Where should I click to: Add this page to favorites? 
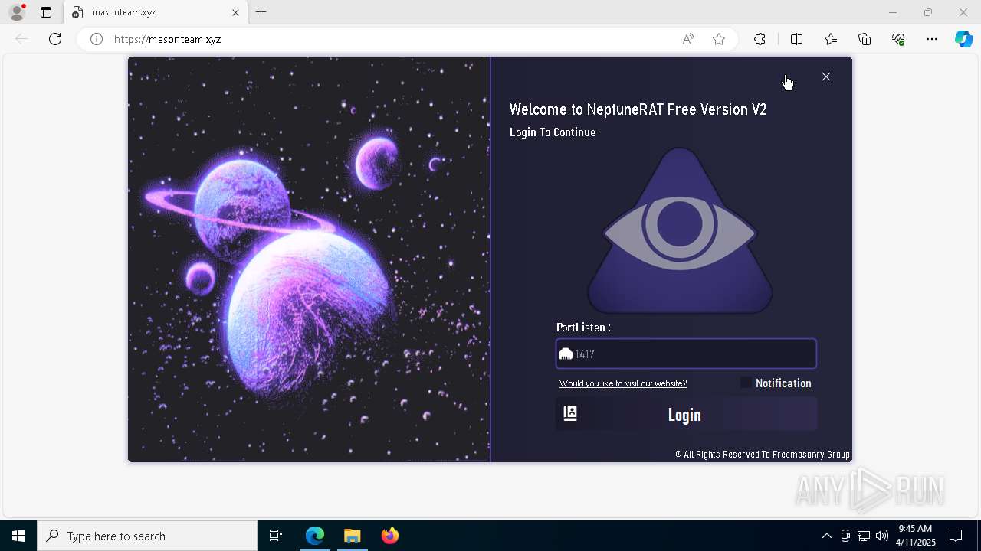click(719, 39)
